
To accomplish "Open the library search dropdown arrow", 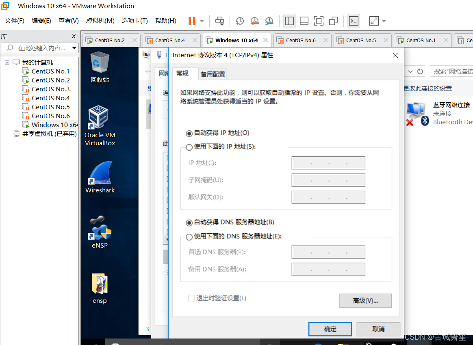I will point(74,48).
